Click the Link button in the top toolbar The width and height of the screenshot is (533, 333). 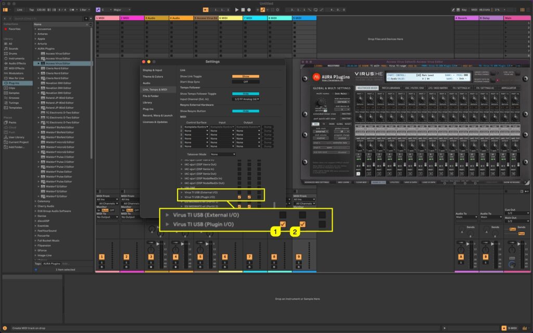pyautogui.click(x=19, y=9)
